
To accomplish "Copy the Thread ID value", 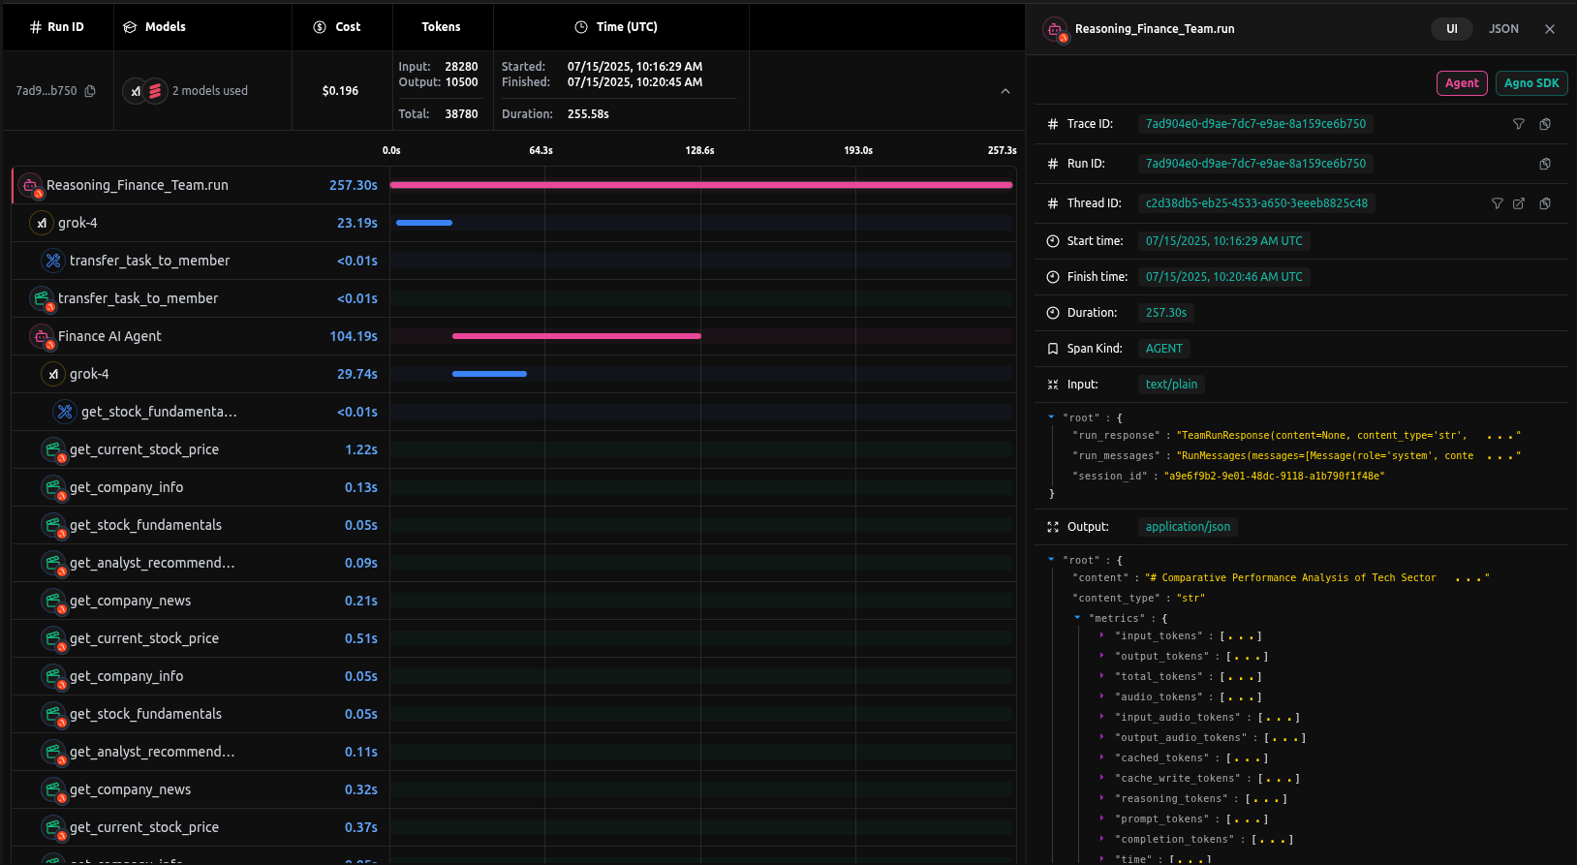I will (x=1545, y=203).
